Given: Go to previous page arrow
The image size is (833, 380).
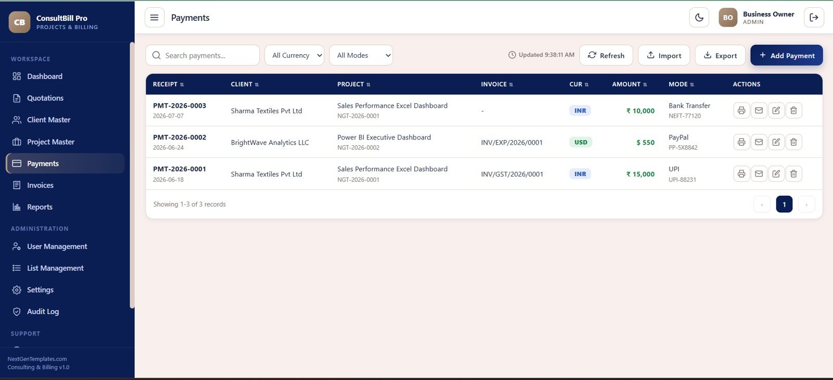Looking at the screenshot, I should pos(762,204).
